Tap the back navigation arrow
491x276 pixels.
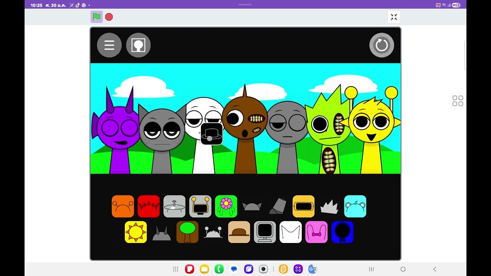point(435,269)
